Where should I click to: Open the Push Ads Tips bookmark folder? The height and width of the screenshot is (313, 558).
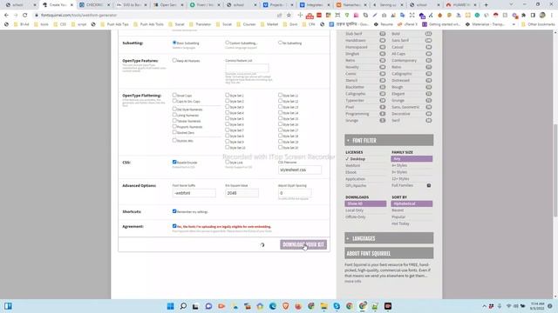[114, 24]
